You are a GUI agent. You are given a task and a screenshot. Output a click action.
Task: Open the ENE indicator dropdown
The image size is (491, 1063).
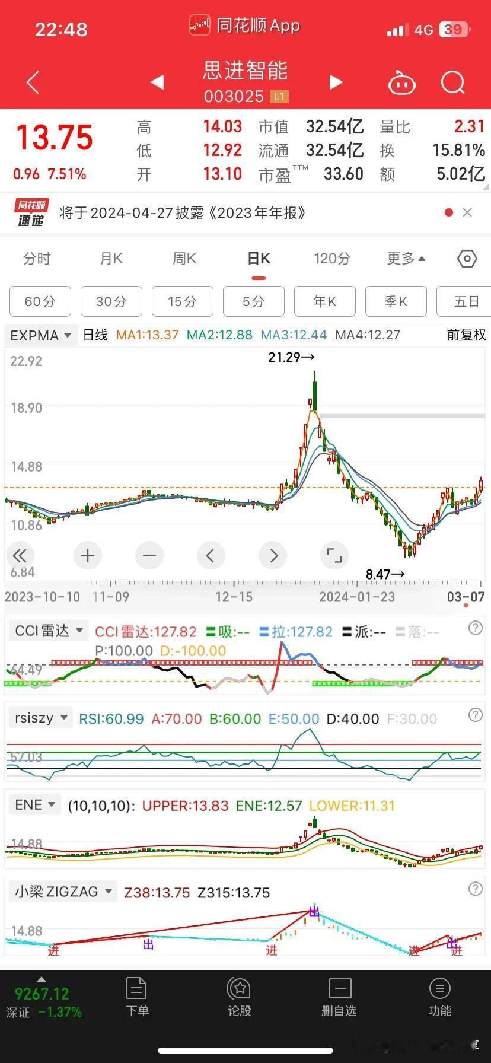pos(34,805)
